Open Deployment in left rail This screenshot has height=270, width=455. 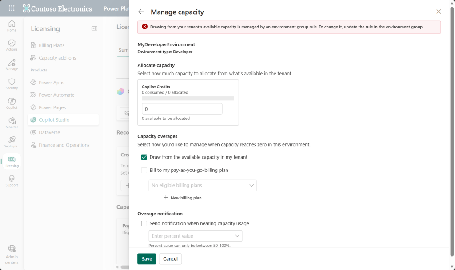click(12, 143)
